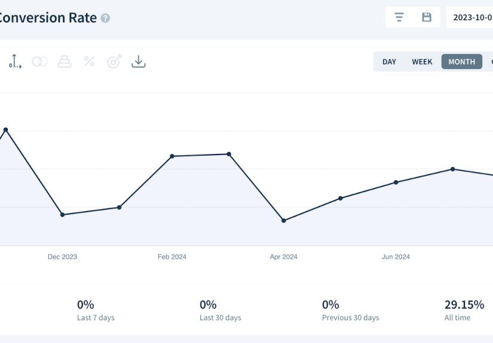Click the 29.15% All time value
The image size is (493, 343).
coord(464,304)
